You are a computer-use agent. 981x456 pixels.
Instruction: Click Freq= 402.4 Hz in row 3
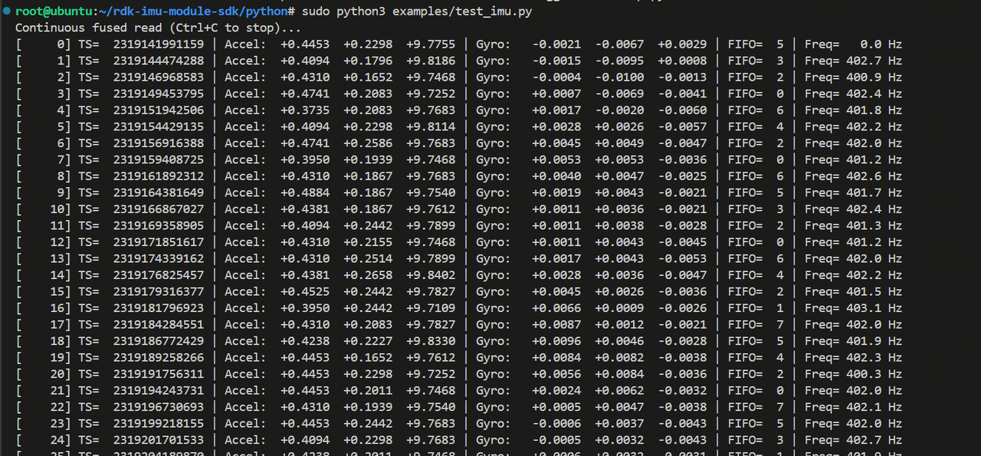[x=853, y=93]
